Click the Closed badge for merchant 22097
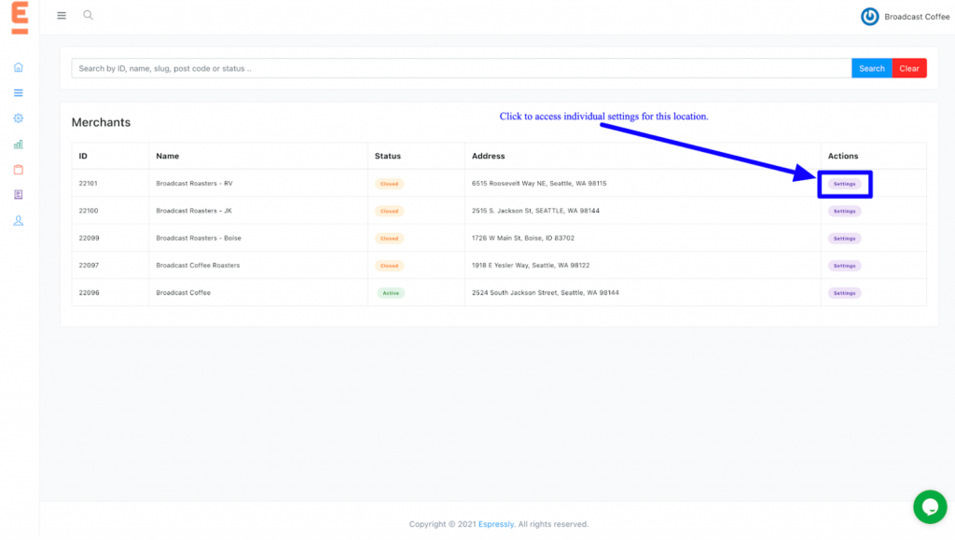The height and width of the screenshot is (540, 955). click(389, 266)
